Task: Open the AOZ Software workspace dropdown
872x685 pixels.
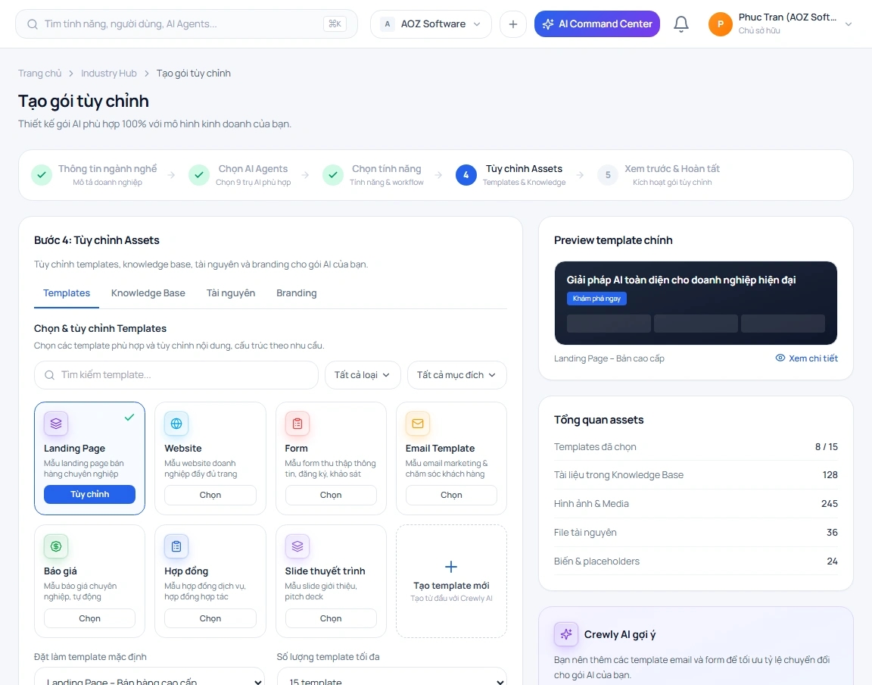Action: [431, 24]
